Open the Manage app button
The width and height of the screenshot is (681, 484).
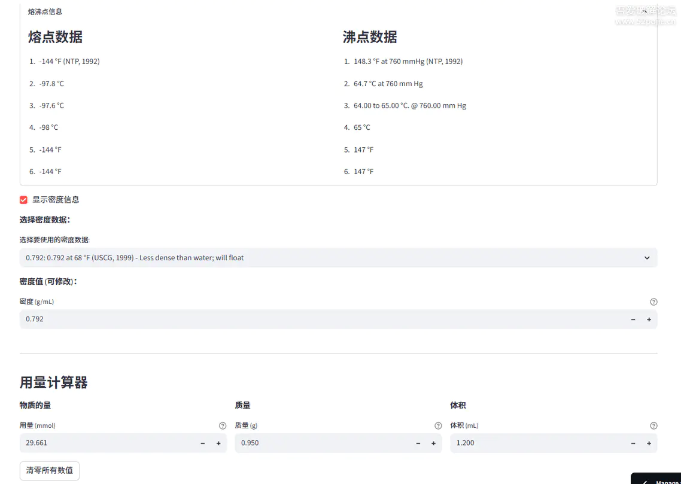pyautogui.click(x=656, y=479)
